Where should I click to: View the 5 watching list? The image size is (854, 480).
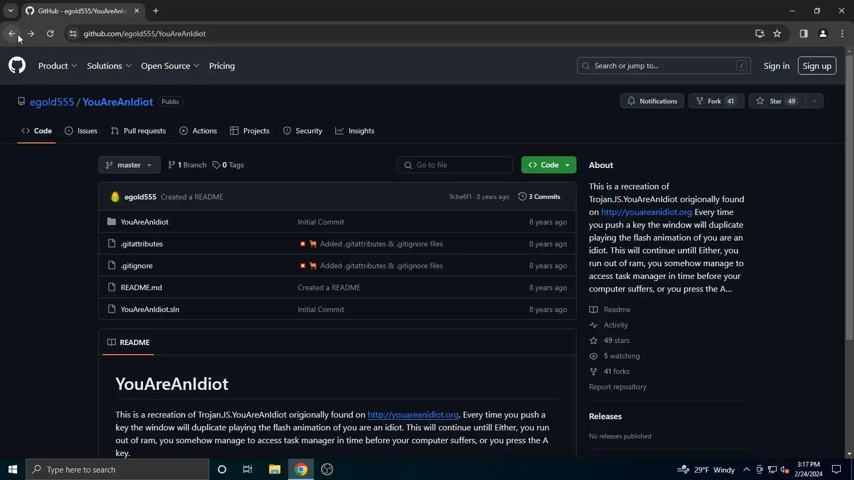point(614,356)
